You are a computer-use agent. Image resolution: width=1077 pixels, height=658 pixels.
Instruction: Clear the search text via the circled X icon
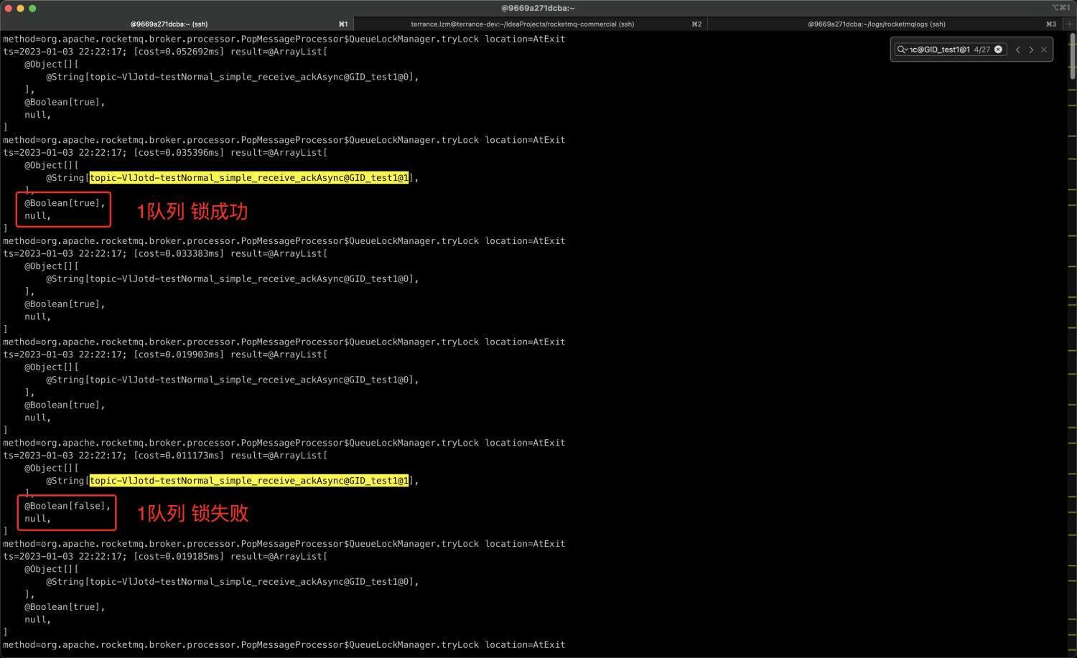[x=998, y=50]
